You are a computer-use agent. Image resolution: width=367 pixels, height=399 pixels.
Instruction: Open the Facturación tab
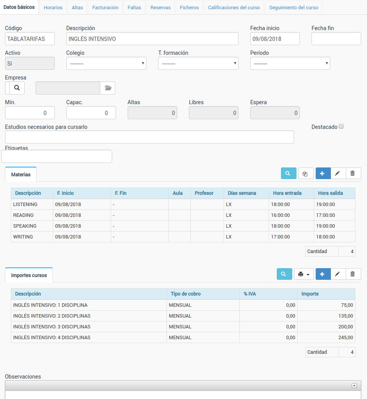[105, 8]
